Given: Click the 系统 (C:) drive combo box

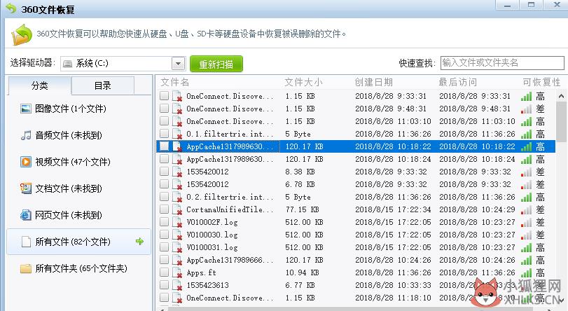Looking at the screenshot, I should pyautogui.click(x=123, y=64).
